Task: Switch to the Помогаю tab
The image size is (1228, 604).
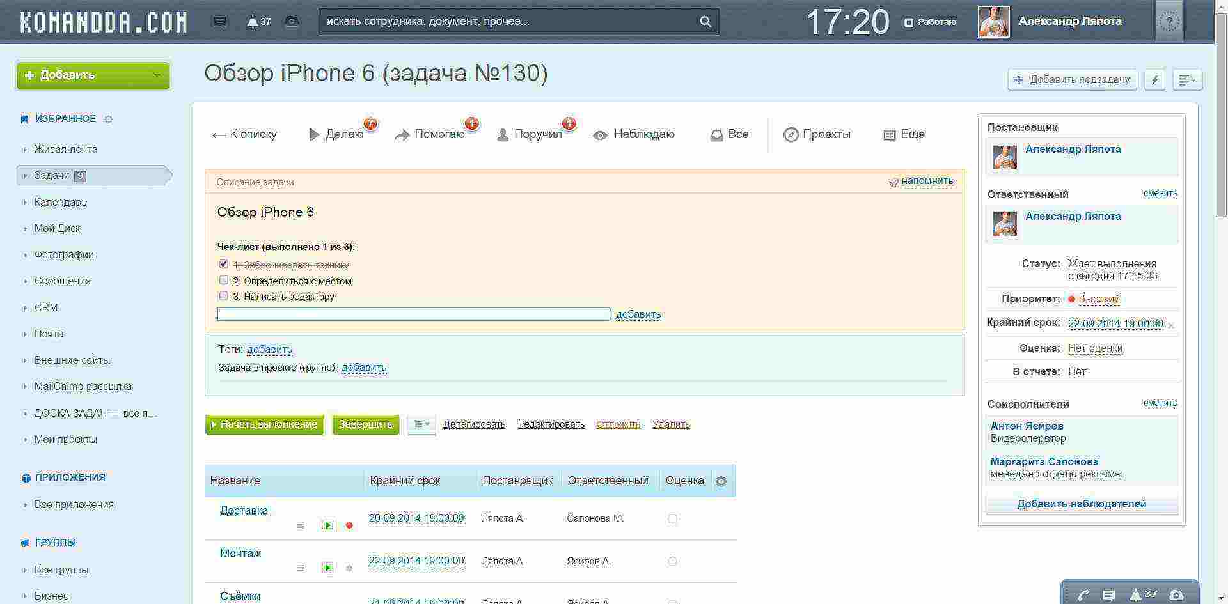Action: coord(430,134)
